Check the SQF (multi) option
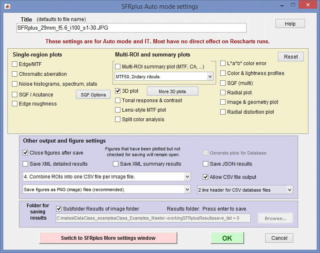This screenshot has width=320, height=253. (x=223, y=83)
